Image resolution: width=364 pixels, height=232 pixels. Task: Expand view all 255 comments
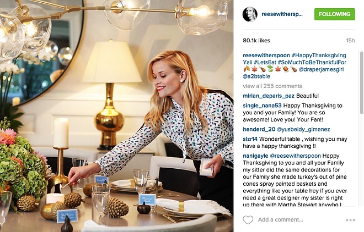[x=272, y=86]
